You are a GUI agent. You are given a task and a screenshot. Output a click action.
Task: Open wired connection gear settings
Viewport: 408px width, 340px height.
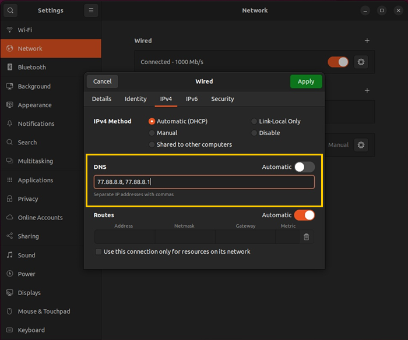(361, 62)
